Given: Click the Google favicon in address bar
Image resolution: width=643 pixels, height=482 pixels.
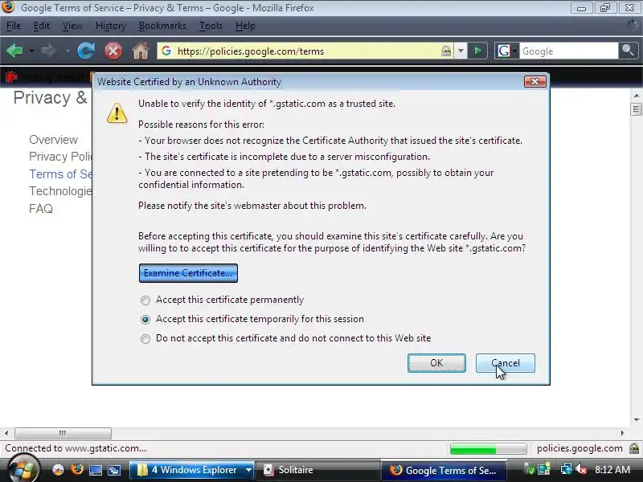Looking at the screenshot, I should 166,51.
